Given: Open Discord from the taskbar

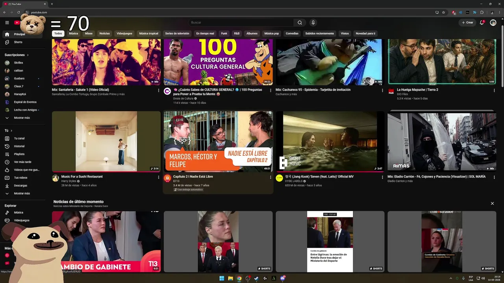Looking at the screenshot, I should tap(282, 279).
